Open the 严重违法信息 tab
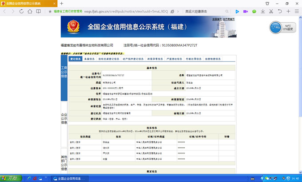 [174, 59]
